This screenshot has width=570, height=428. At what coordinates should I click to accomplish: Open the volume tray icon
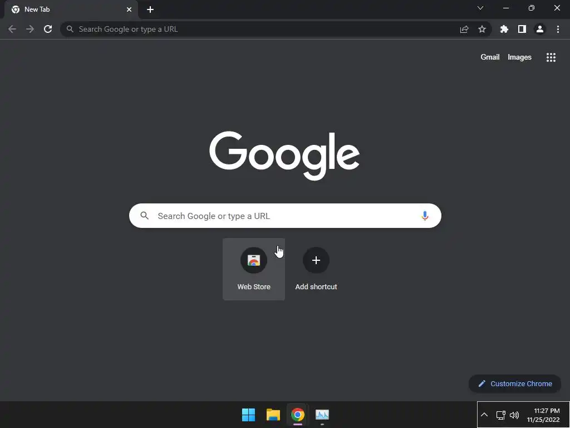pos(514,415)
